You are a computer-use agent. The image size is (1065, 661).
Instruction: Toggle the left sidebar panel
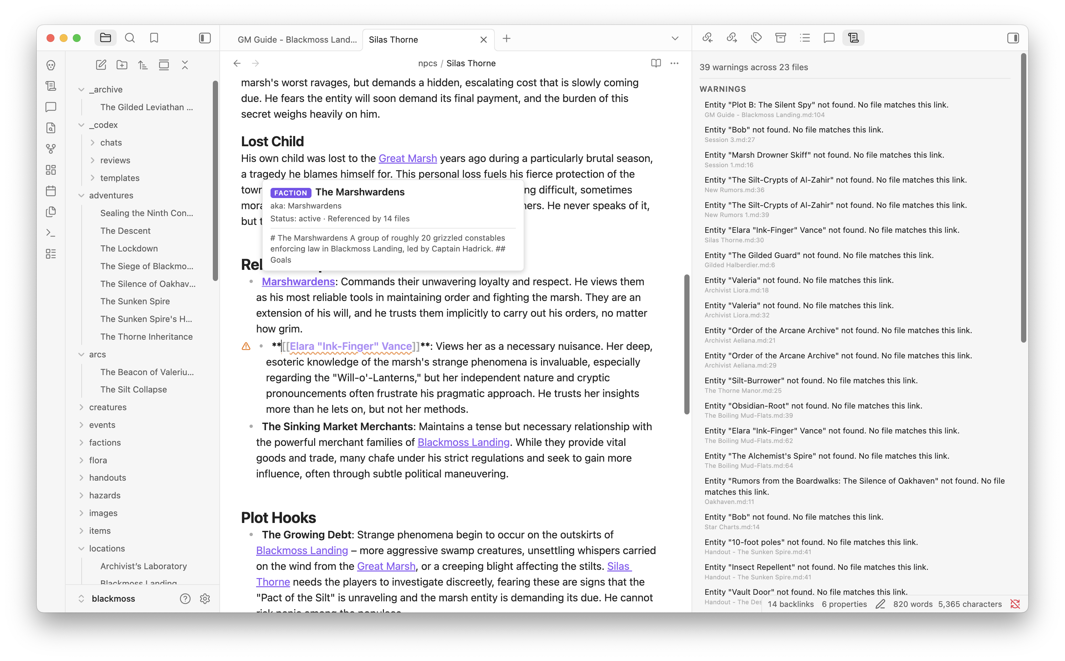pyautogui.click(x=205, y=38)
